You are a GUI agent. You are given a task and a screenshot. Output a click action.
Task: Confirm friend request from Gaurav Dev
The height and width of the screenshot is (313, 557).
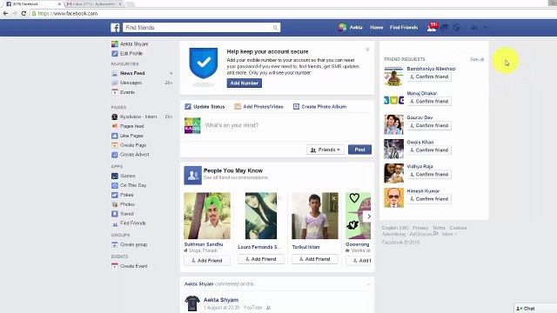(x=429, y=125)
